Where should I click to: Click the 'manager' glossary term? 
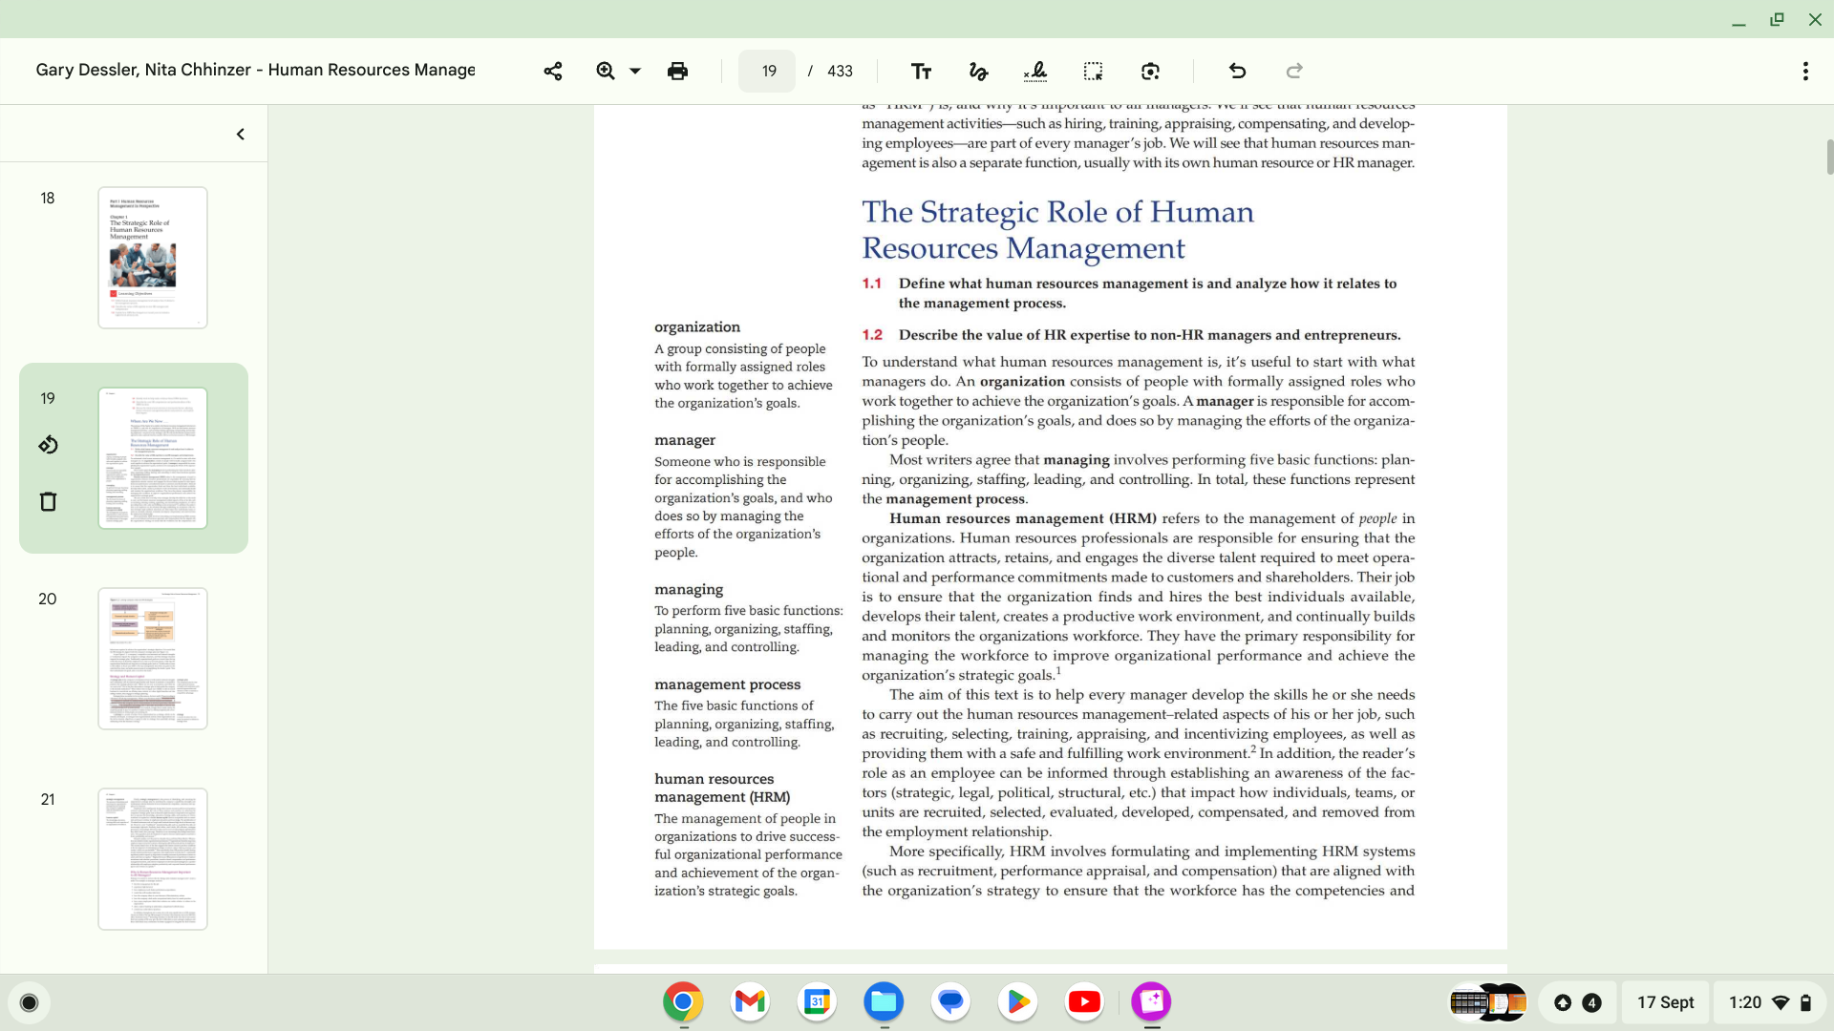685,440
